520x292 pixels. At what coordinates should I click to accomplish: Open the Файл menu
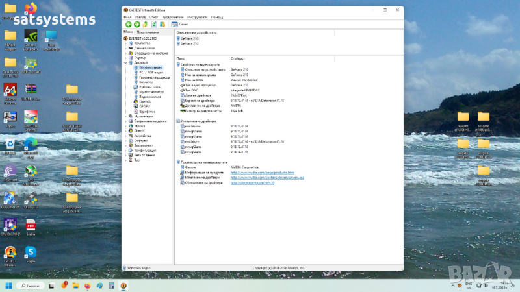point(127,16)
